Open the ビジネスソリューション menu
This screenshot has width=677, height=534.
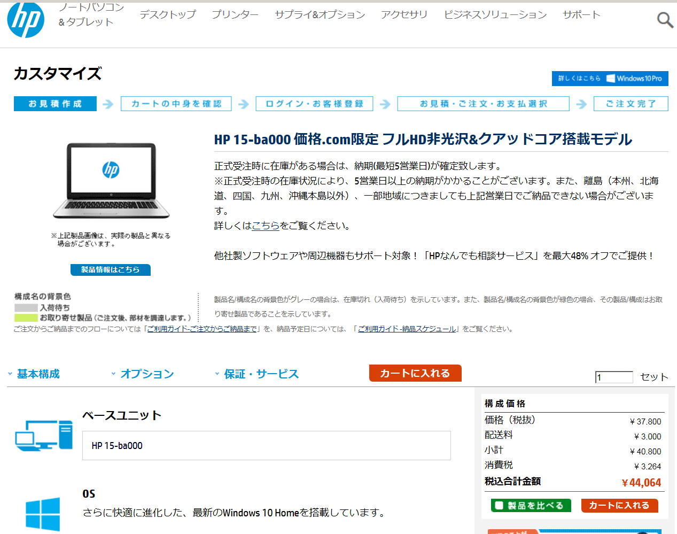point(495,14)
